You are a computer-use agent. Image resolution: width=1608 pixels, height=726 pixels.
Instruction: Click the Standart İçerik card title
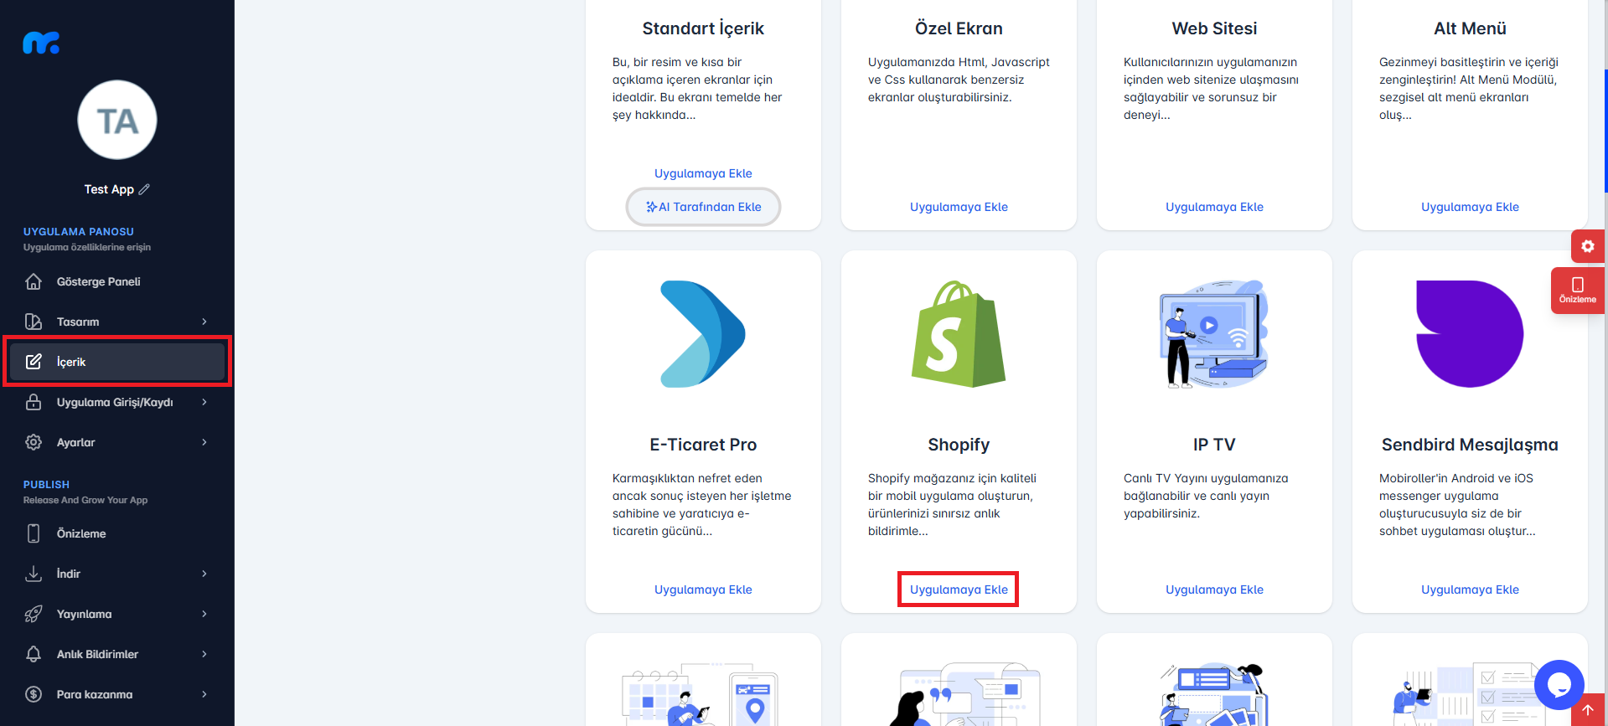point(703,28)
